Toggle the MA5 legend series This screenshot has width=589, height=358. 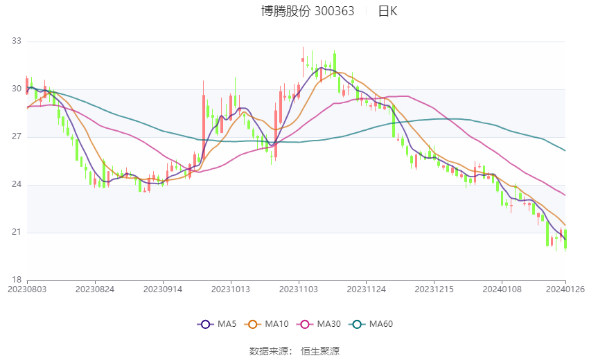[x=217, y=324]
